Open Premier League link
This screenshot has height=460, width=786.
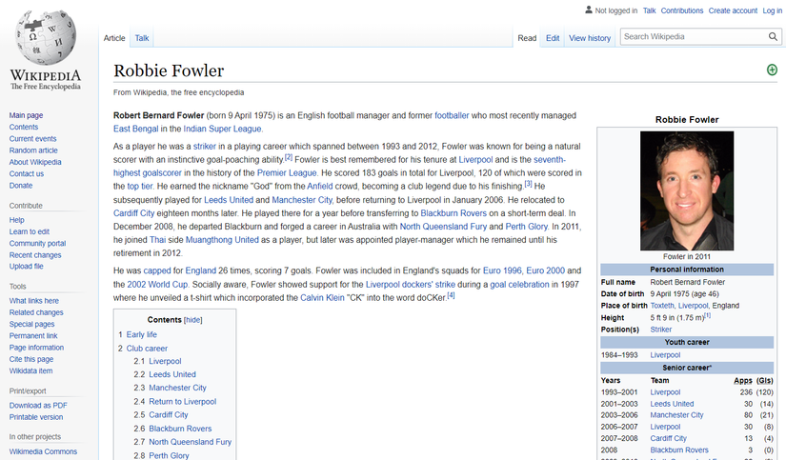[287, 173]
